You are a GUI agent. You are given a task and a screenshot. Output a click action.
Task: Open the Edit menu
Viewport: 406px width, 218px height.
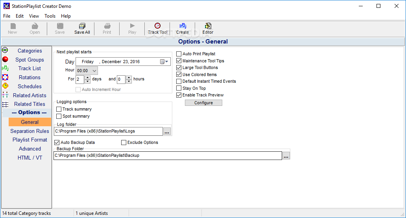click(x=20, y=16)
